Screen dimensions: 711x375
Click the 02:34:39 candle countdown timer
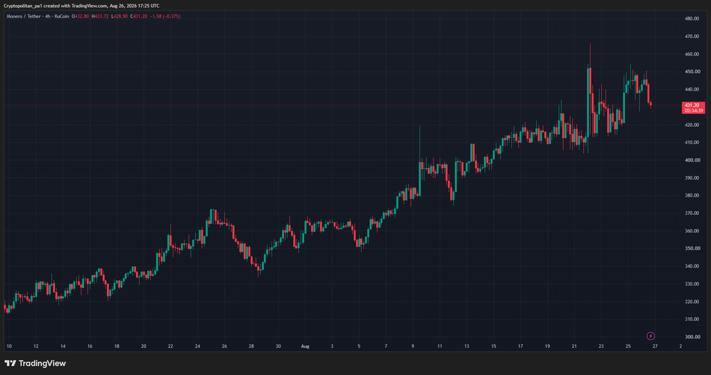(694, 110)
